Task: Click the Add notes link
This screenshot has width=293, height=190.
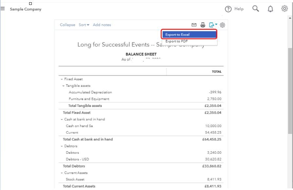Action: (102, 25)
